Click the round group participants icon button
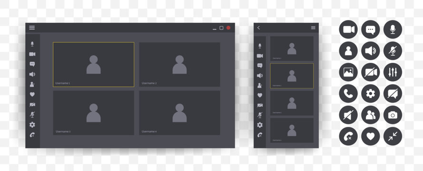The width and height of the screenshot is (423, 171). point(370,115)
